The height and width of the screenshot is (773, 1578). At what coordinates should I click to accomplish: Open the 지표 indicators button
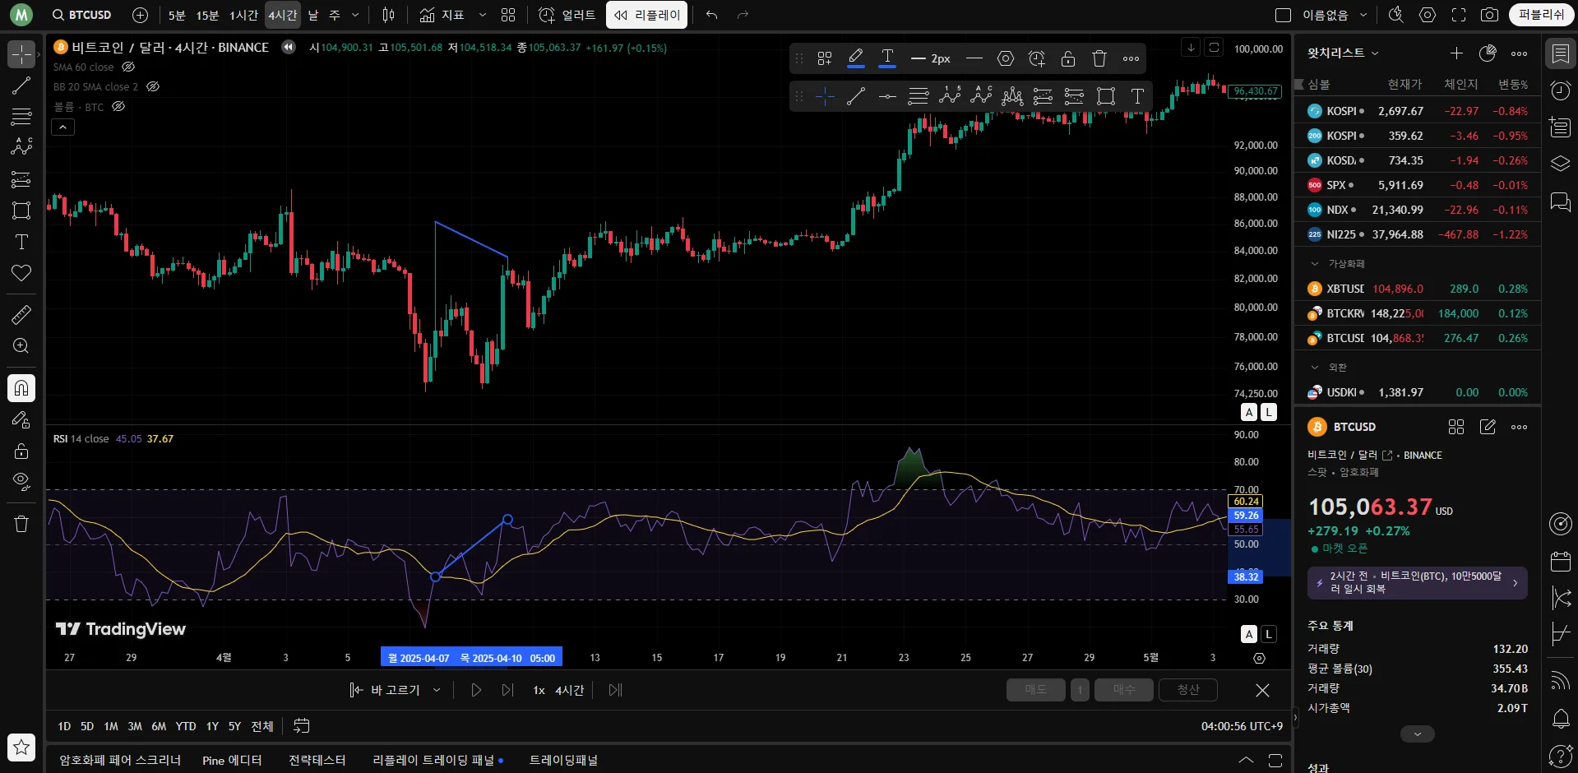click(x=442, y=15)
